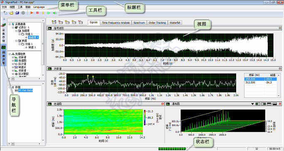Start playback with the orange play button

click(x=32, y=13)
